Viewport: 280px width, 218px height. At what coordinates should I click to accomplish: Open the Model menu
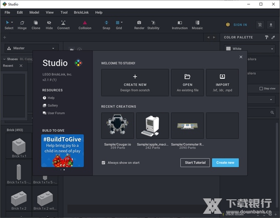pos(34,12)
